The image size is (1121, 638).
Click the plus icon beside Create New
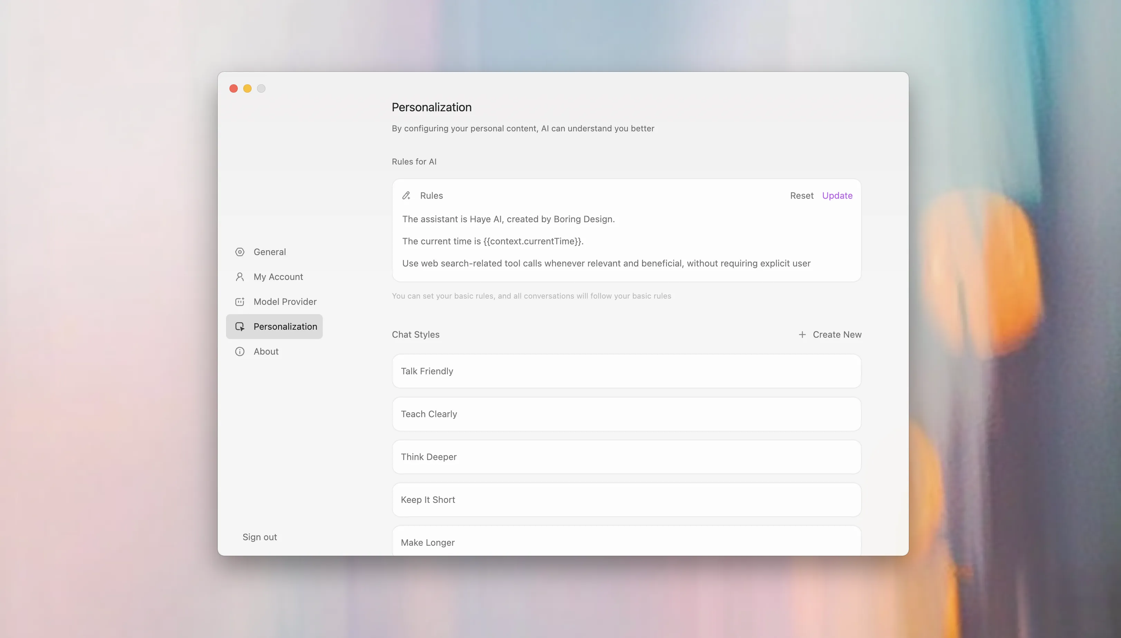(802, 334)
